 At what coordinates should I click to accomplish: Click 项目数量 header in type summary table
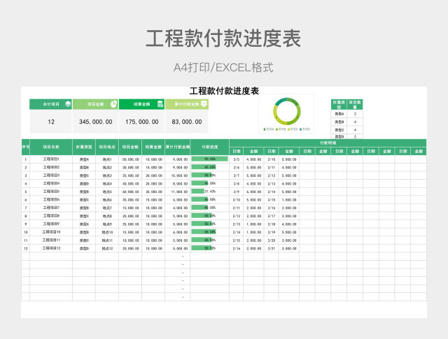tap(355, 104)
